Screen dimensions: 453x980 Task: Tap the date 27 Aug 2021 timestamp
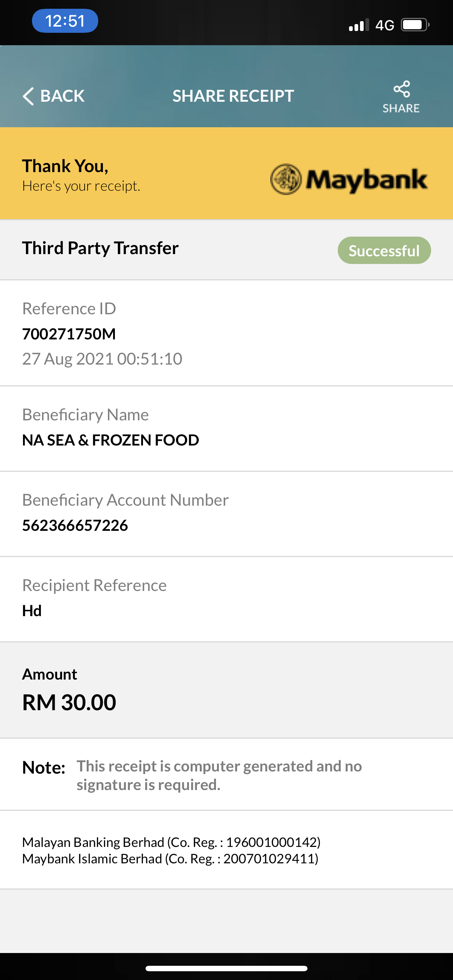click(102, 359)
